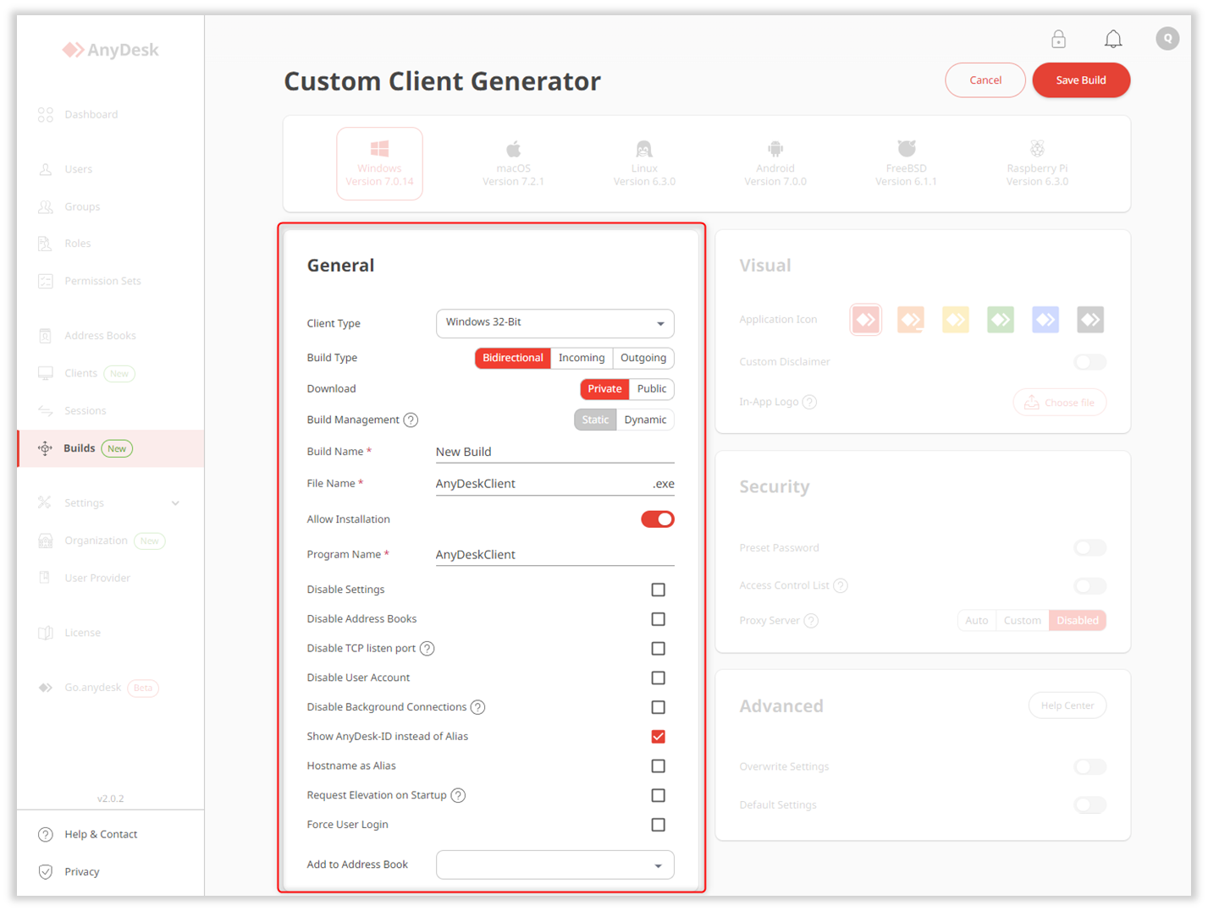Image resolution: width=1208 pixels, height=911 pixels.
Task: Toggle Preset Password switch
Action: pyautogui.click(x=1089, y=548)
